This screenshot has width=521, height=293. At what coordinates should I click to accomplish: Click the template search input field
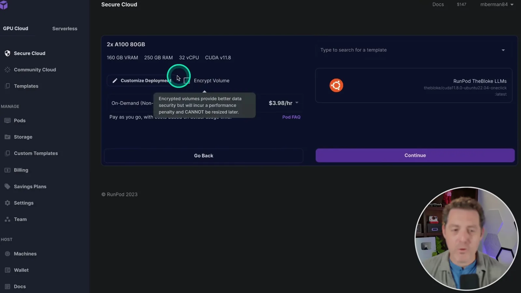(414, 50)
